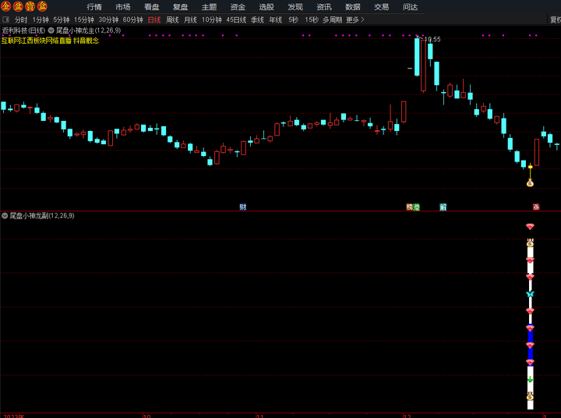Switch to the 日线 daily period
Screen dimensions: 561x418
pos(154,19)
